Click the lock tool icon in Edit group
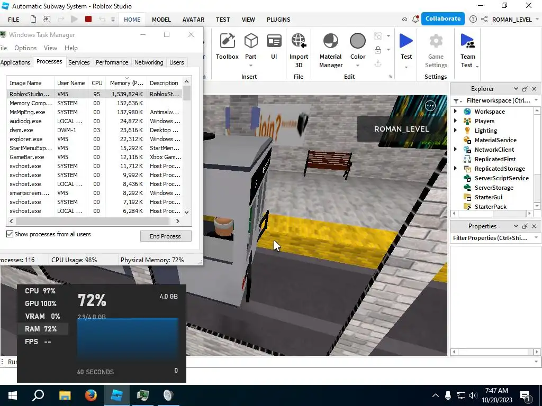The width and height of the screenshot is (542, 406). click(x=378, y=50)
